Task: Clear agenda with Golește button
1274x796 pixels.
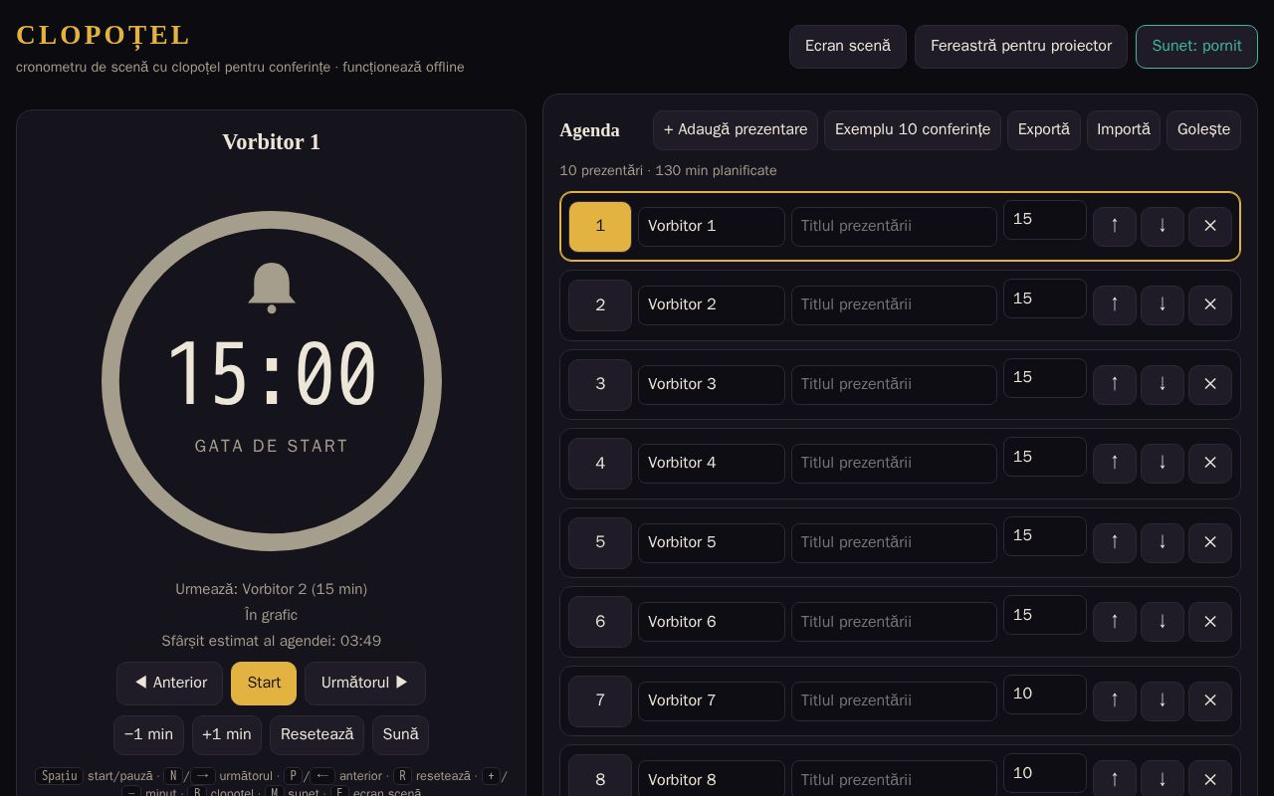Action: pyautogui.click(x=1203, y=130)
